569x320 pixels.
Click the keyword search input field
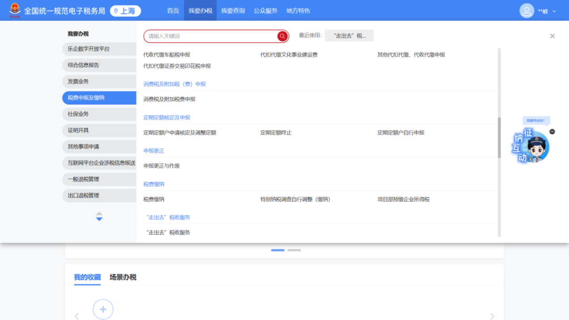211,36
